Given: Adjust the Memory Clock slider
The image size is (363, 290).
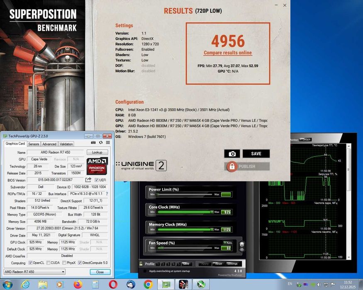Looking at the screenshot, I should pyautogui.click(x=185, y=230).
